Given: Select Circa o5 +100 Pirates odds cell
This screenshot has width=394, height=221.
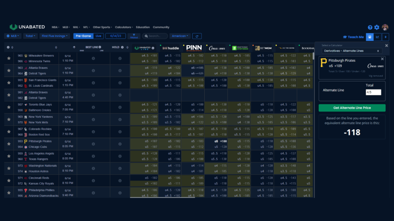Looking at the screenshot, I should click(220, 141).
